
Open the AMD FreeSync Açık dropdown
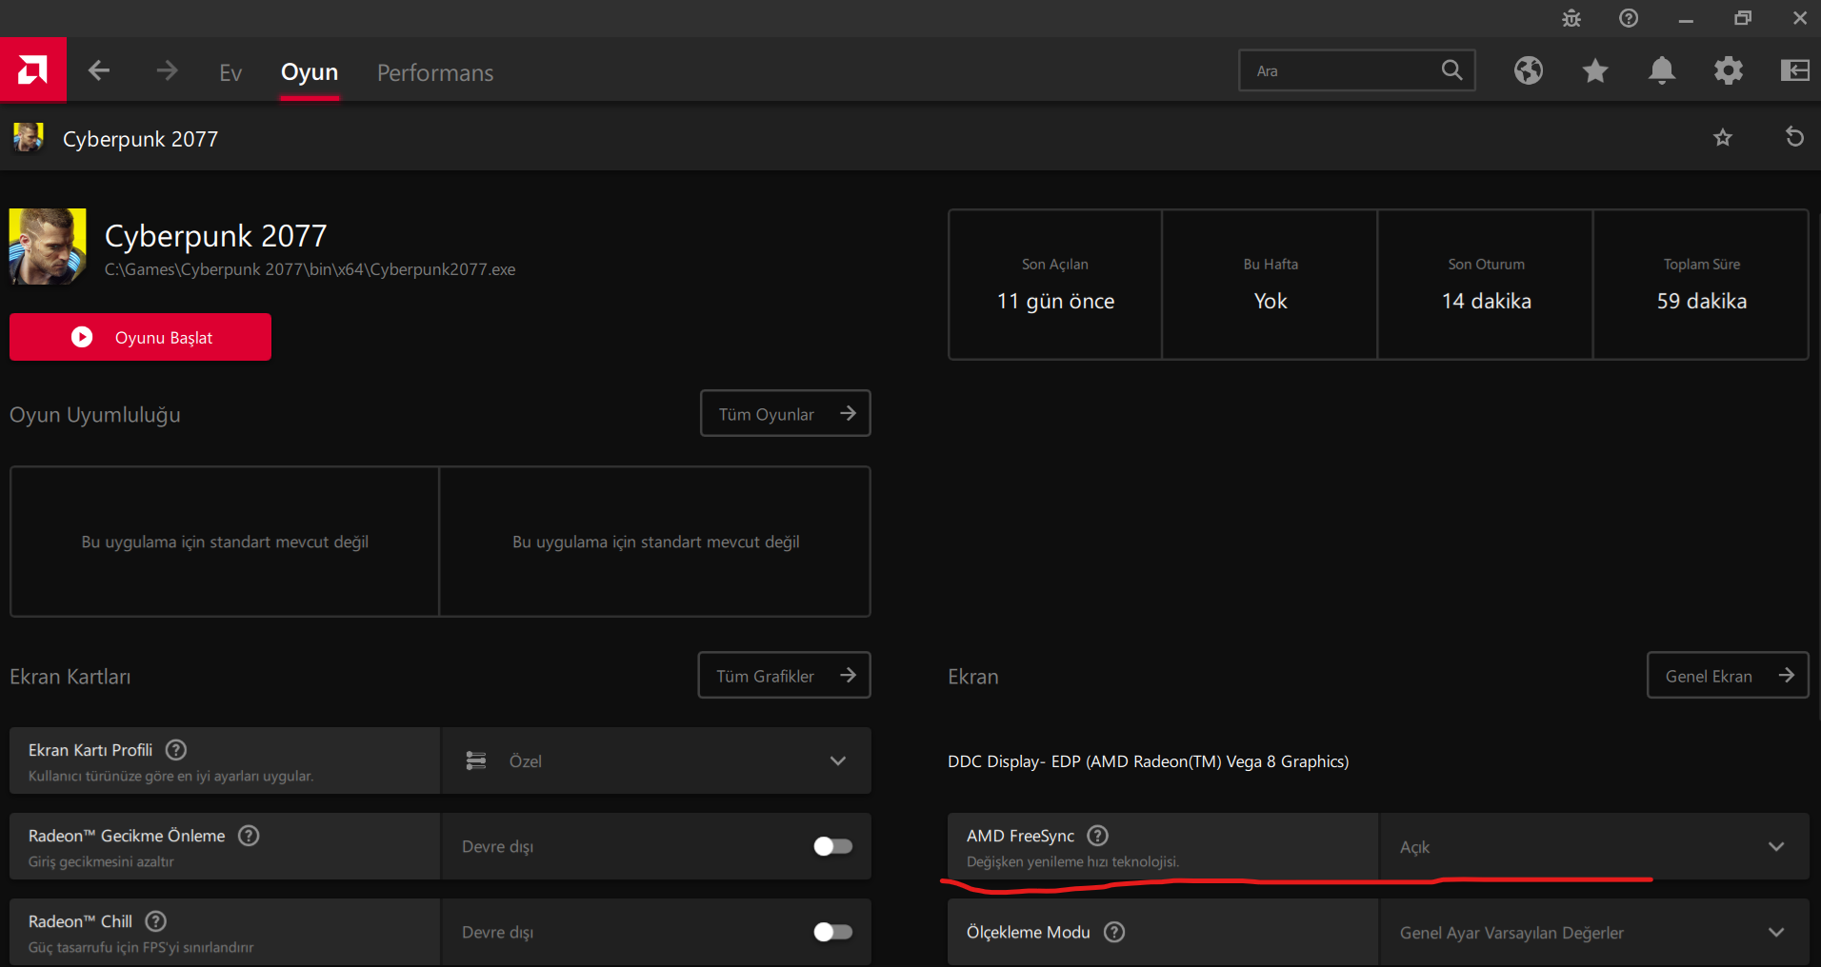pos(1593,846)
